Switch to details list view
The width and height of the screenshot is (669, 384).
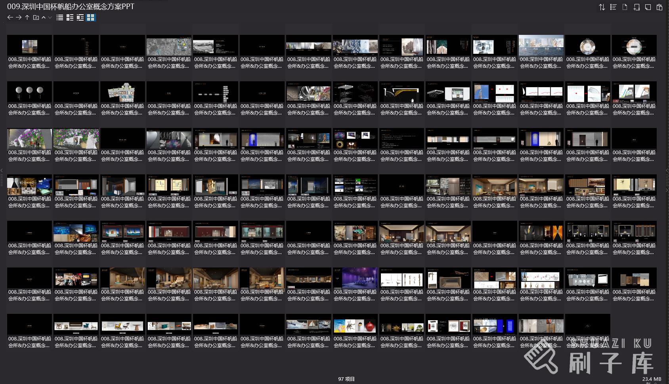pyautogui.click(x=70, y=17)
